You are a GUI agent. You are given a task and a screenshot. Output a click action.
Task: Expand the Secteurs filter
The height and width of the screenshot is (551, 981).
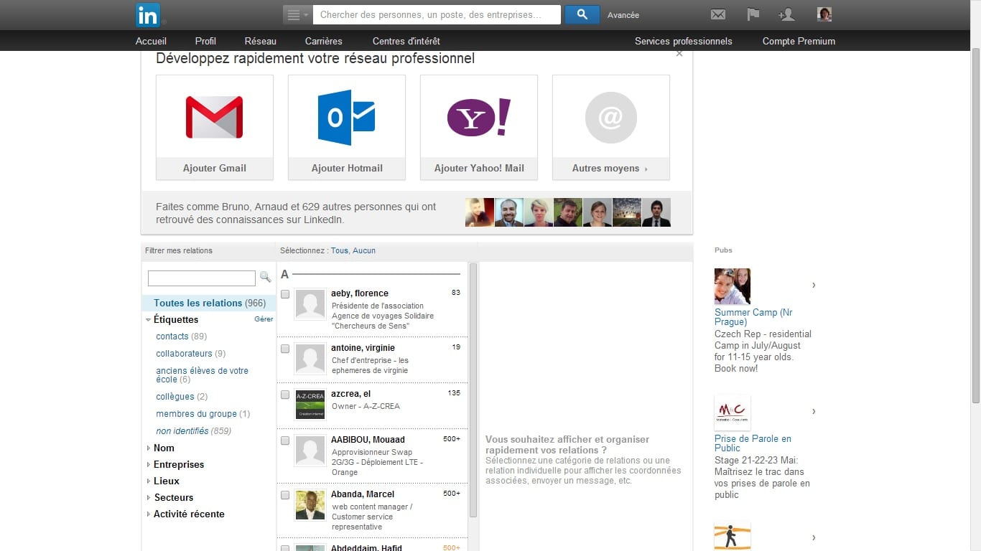(148, 498)
